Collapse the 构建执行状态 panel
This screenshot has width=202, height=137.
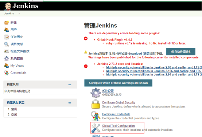pos(70,103)
